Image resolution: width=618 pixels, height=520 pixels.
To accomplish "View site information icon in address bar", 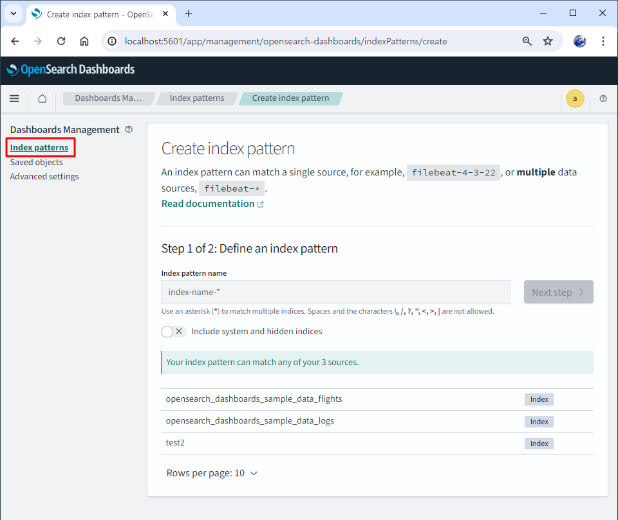I will coord(112,41).
